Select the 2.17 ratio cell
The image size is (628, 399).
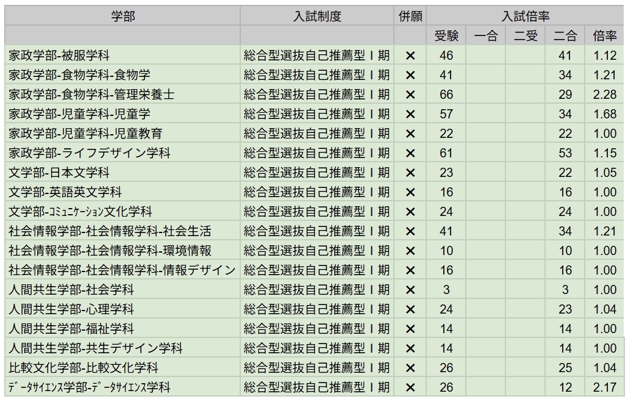(605, 387)
